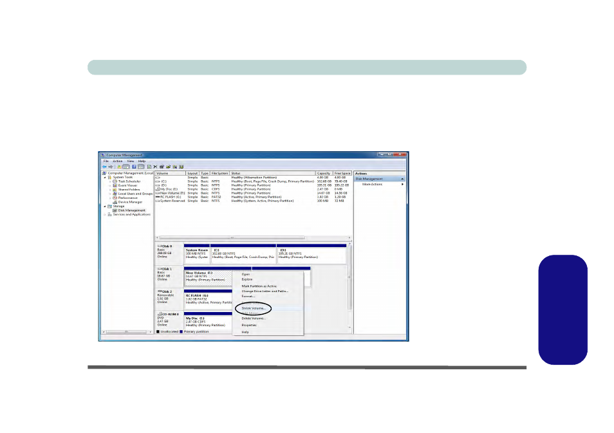The width and height of the screenshot is (614, 433).
Task: Click the Disk Management icon in tree
Action: click(x=115, y=210)
